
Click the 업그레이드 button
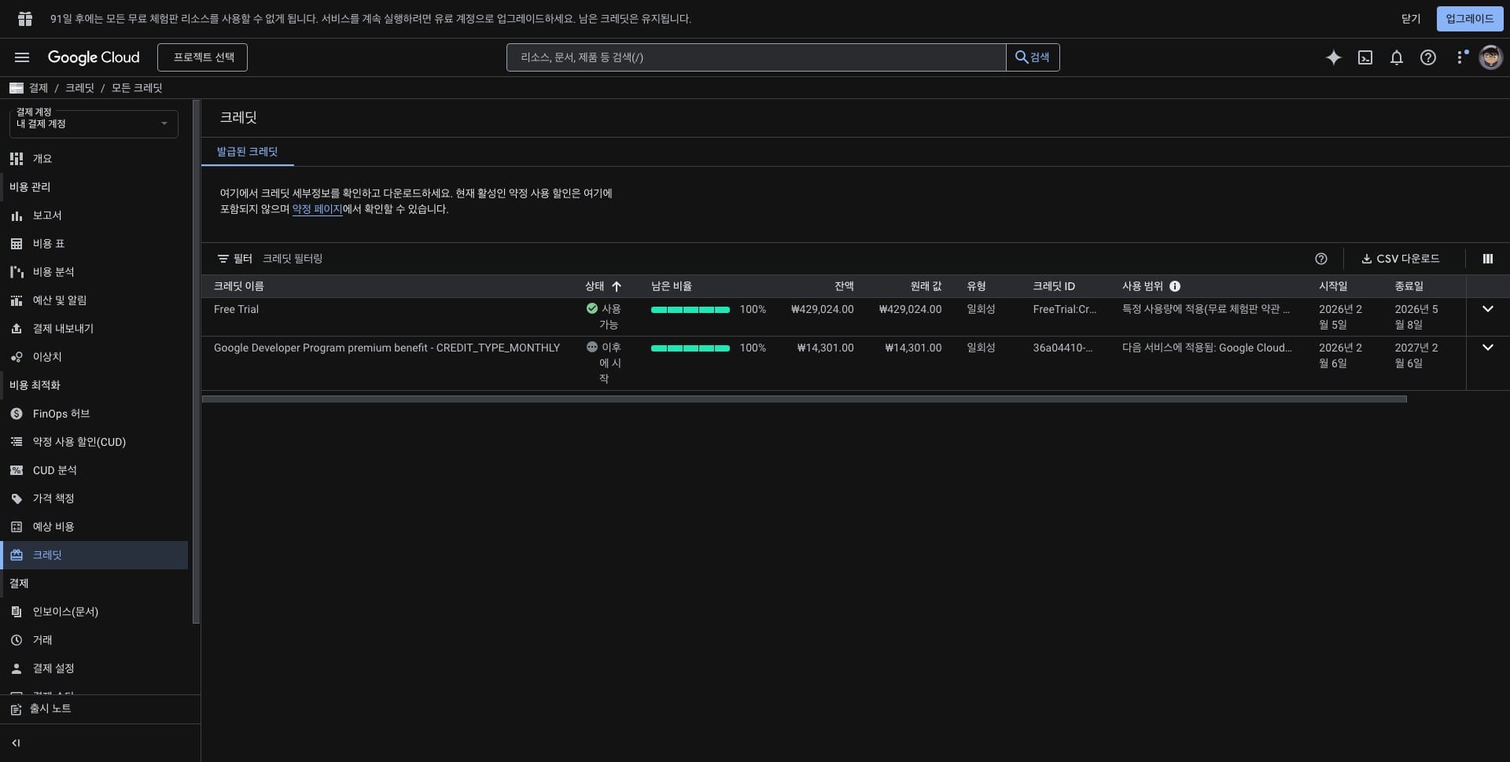pos(1469,19)
